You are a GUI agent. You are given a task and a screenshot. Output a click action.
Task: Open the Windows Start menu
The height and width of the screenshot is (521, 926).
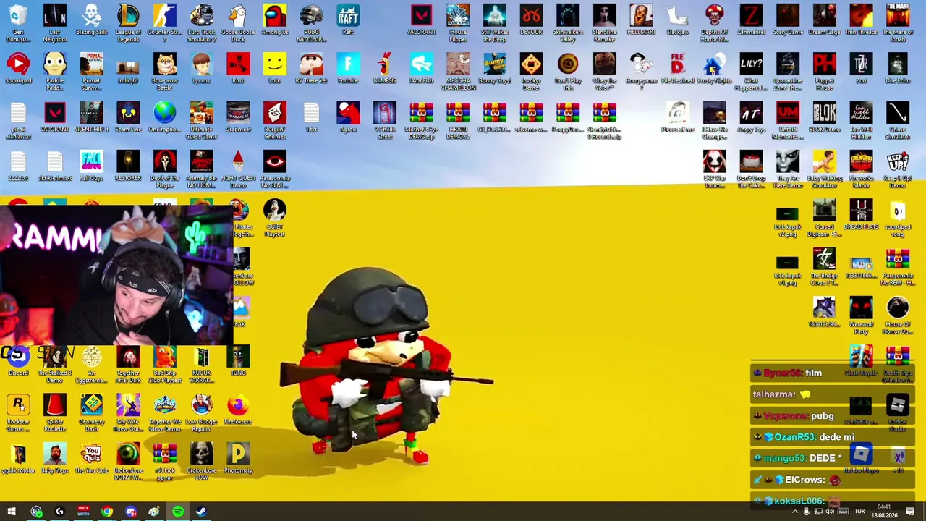tap(12, 512)
